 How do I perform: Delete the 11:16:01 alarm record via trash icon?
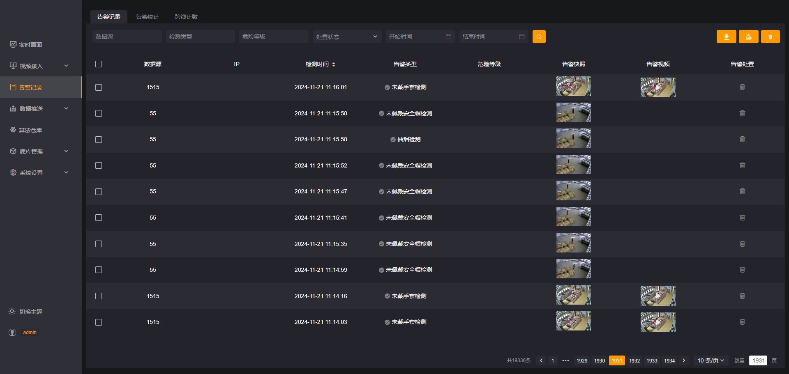pyautogui.click(x=742, y=87)
